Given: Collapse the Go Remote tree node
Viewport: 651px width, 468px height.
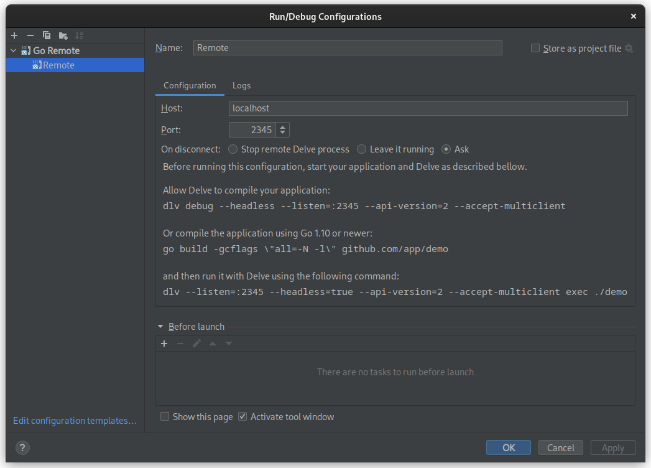Looking at the screenshot, I should (x=14, y=50).
